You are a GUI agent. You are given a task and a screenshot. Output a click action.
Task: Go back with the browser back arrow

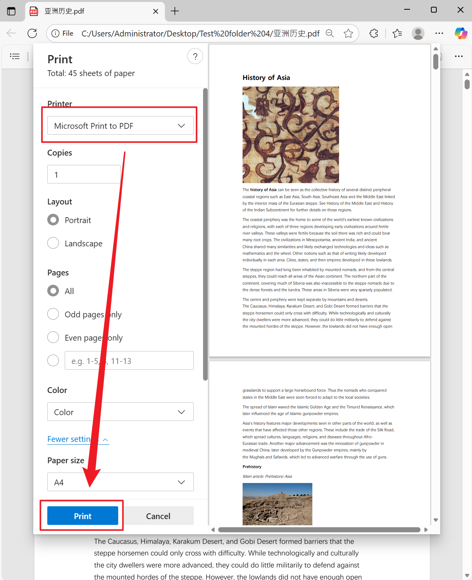point(11,33)
